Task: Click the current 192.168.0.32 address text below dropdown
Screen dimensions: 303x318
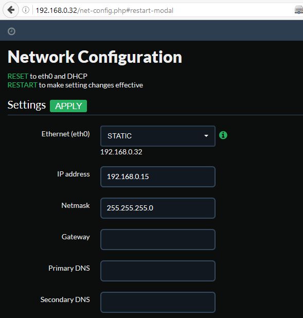Action: point(121,152)
